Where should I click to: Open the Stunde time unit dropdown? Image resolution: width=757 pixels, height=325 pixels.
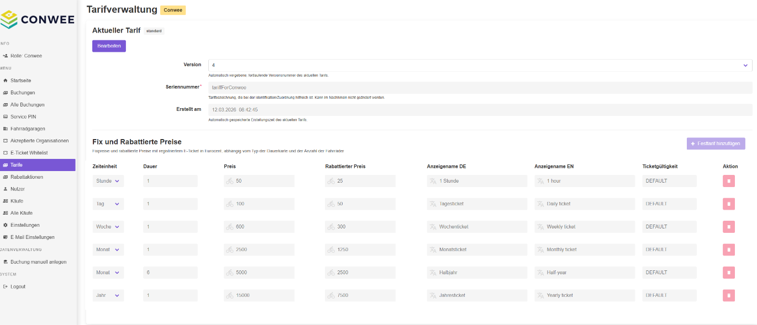[x=108, y=181]
